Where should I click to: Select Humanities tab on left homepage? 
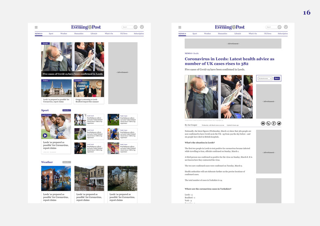[79, 34]
